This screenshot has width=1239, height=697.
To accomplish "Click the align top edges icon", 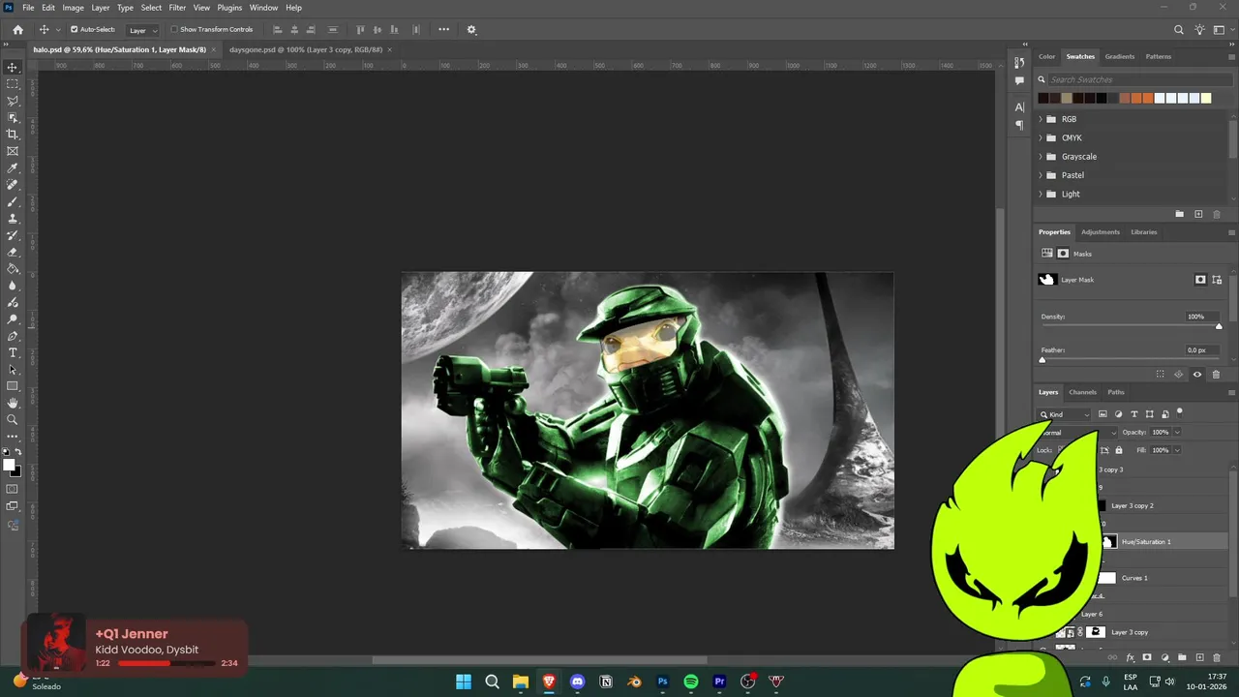I will 361,30.
